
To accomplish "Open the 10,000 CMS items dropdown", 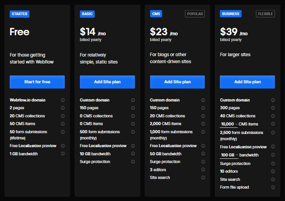I will pos(229,124).
